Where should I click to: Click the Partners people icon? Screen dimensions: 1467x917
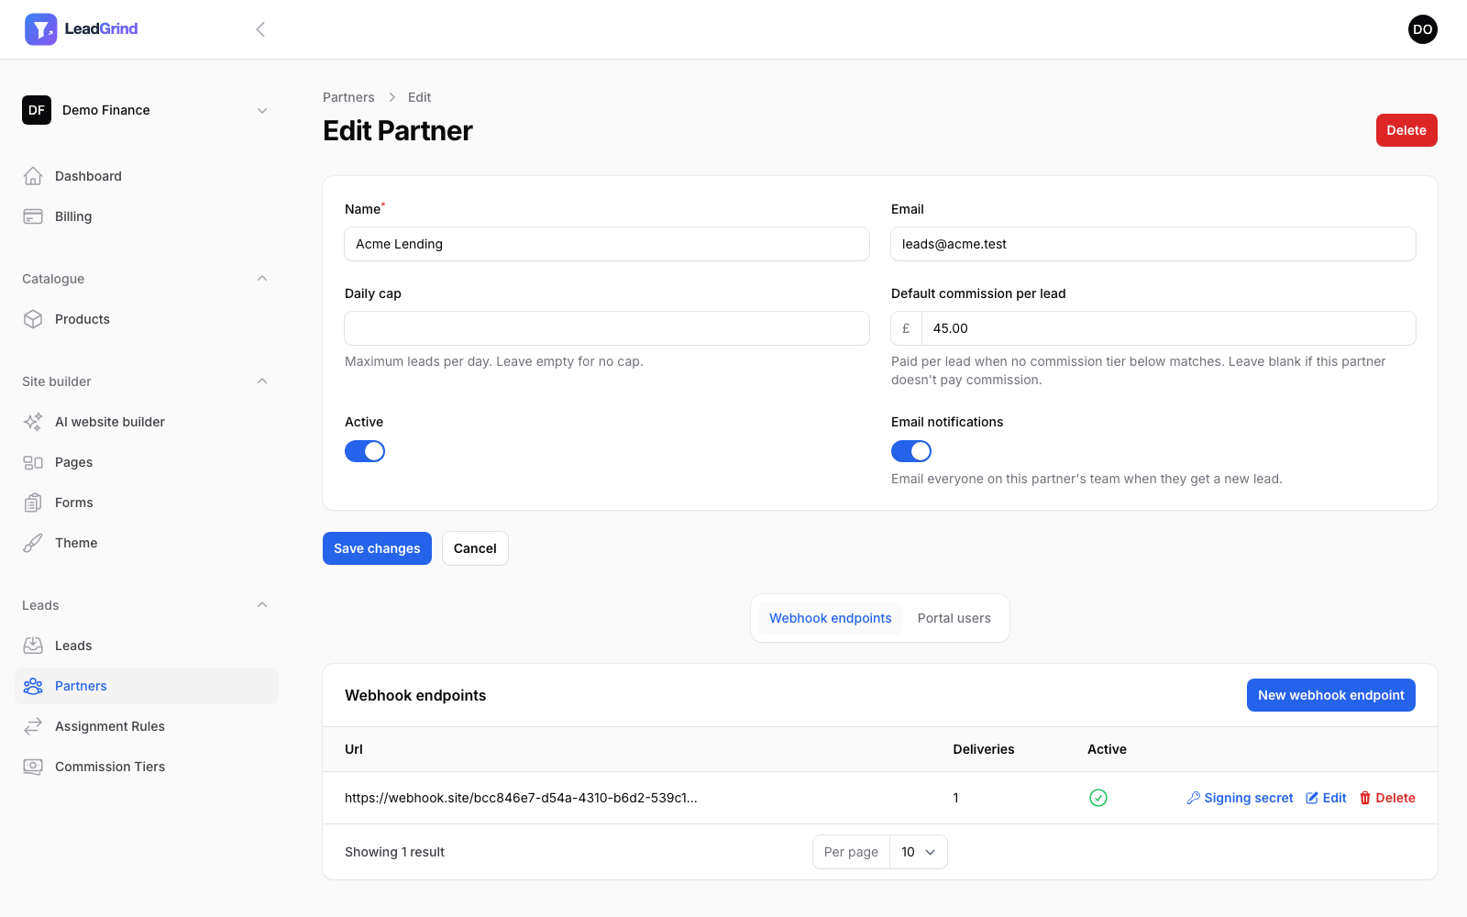pyautogui.click(x=33, y=686)
